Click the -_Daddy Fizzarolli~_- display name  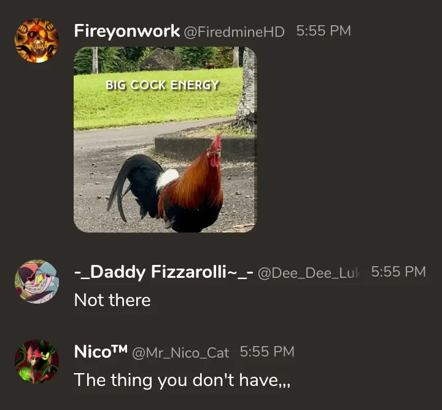tap(164, 272)
